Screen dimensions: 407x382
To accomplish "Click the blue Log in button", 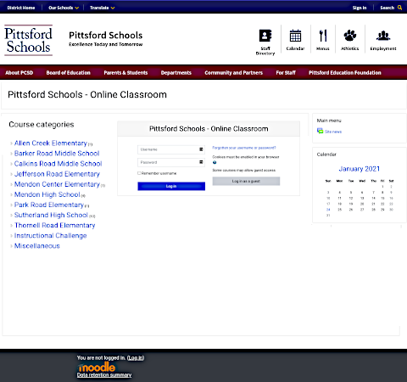I will (x=171, y=186).
